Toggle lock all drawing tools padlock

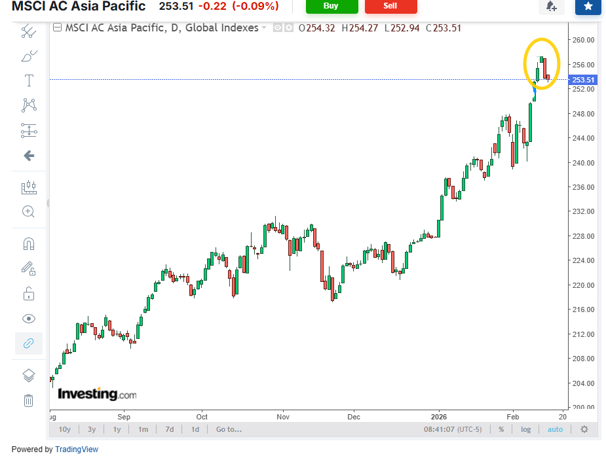(x=29, y=293)
